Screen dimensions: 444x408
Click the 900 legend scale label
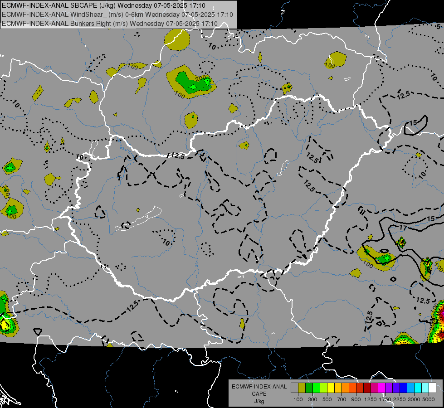coord(356,399)
